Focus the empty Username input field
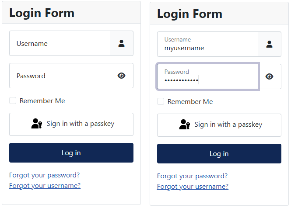 pos(60,43)
